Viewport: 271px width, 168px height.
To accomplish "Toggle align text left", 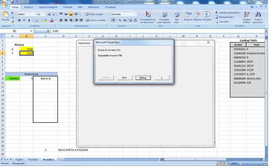I will [x=61, y=20].
